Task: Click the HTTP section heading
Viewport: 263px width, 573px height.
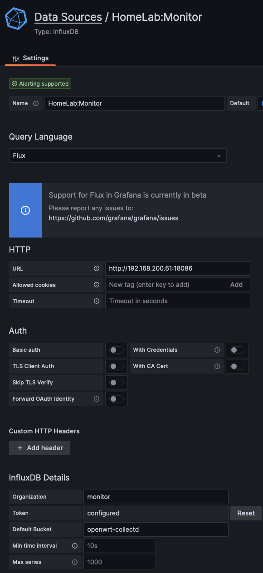Action: pos(20,249)
